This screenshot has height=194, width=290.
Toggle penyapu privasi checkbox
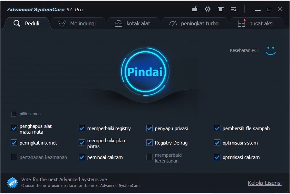click(x=150, y=128)
